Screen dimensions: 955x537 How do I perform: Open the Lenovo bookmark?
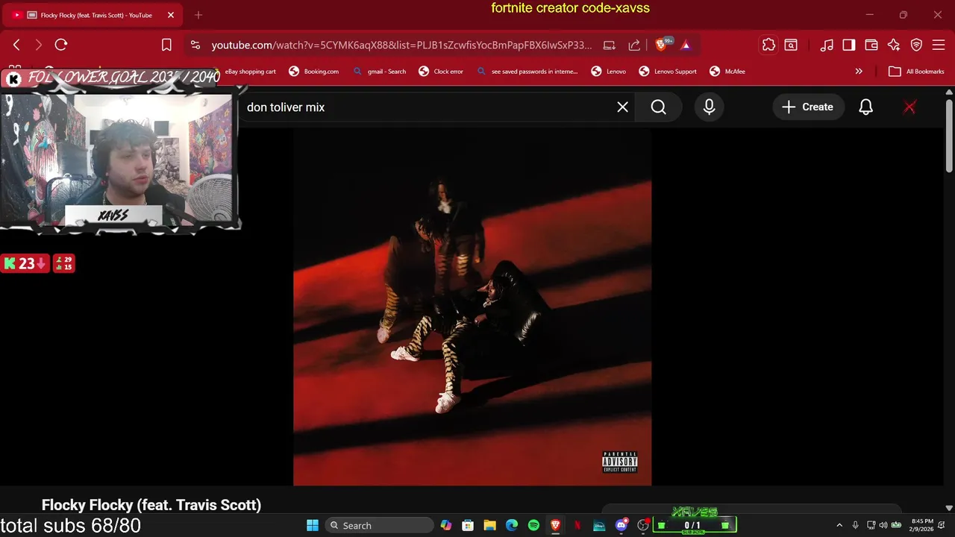click(x=609, y=72)
